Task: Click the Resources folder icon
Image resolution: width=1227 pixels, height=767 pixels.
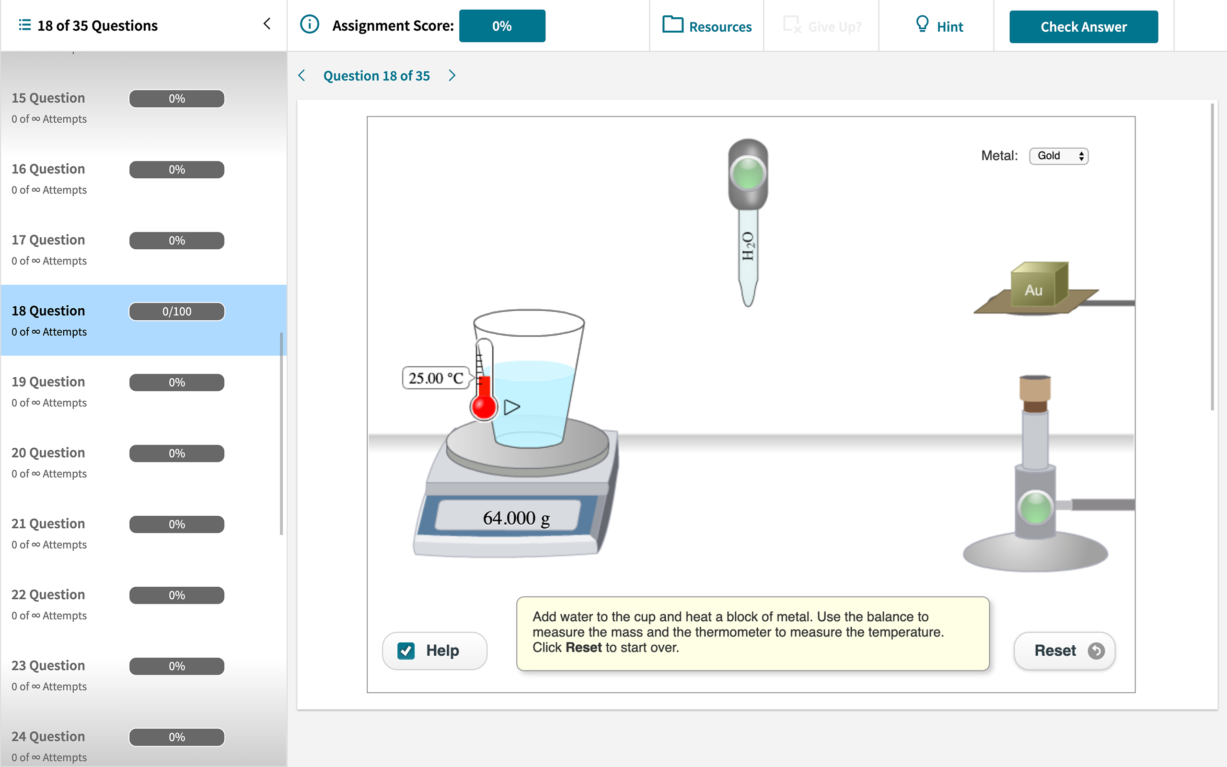Action: 673,25
